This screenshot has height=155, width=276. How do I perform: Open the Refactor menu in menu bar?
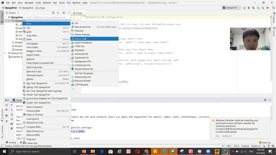(47, 3)
